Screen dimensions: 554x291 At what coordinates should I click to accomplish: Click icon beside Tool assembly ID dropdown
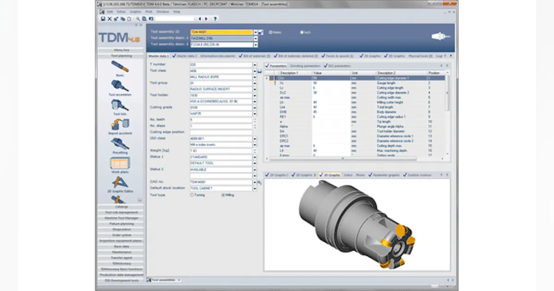(261, 32)
